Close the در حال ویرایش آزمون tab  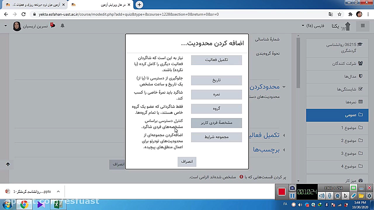point(129,5)
